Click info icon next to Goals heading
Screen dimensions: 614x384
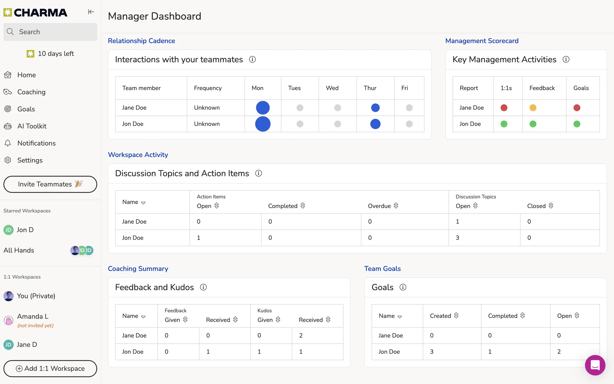pyautogui.click(x=403, y=287)
